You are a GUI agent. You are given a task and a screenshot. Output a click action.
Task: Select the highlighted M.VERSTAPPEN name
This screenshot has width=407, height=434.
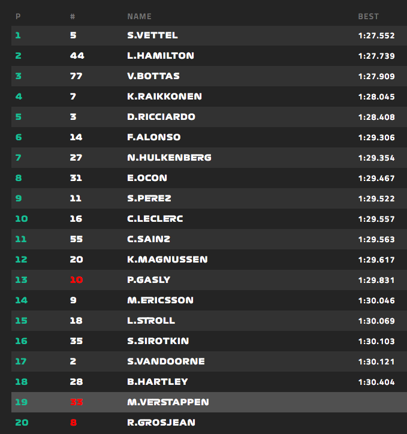(168, 402)
